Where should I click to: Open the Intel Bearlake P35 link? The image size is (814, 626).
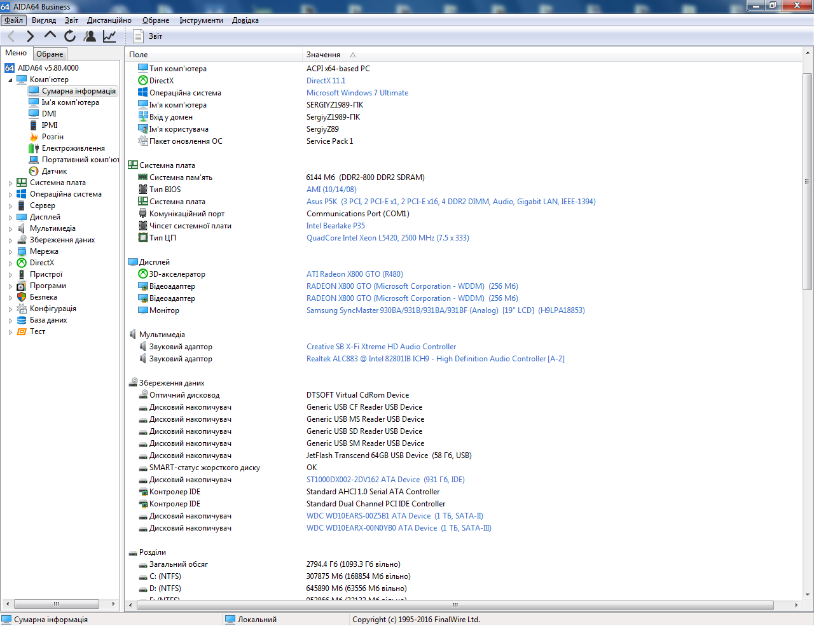336,226
